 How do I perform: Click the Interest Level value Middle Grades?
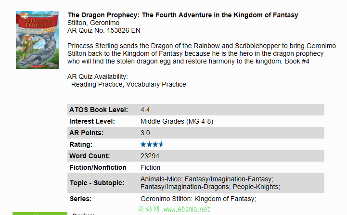[177, 121]
